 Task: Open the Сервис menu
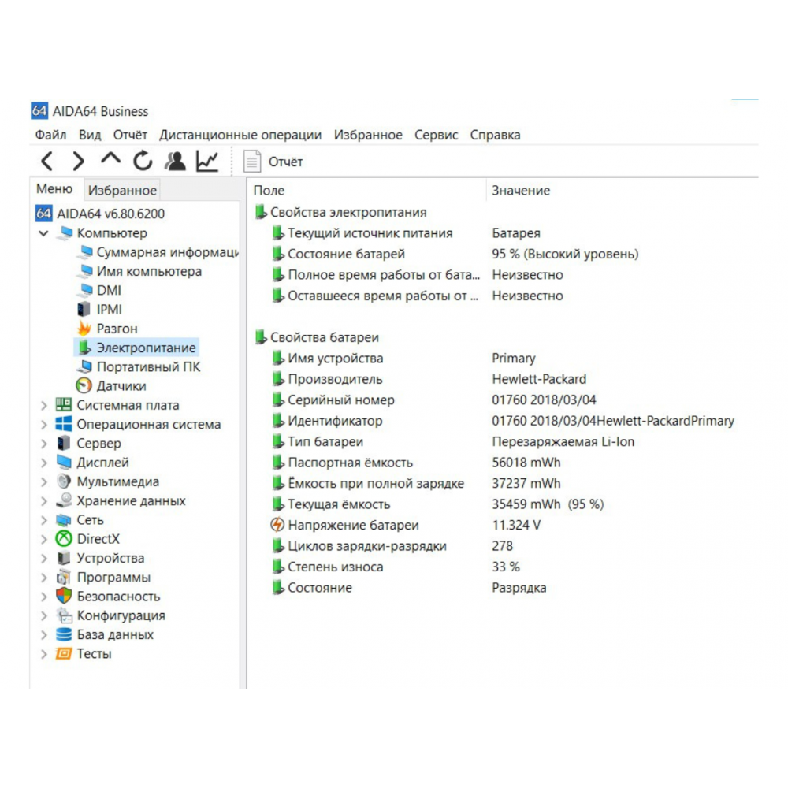(437, 135)
